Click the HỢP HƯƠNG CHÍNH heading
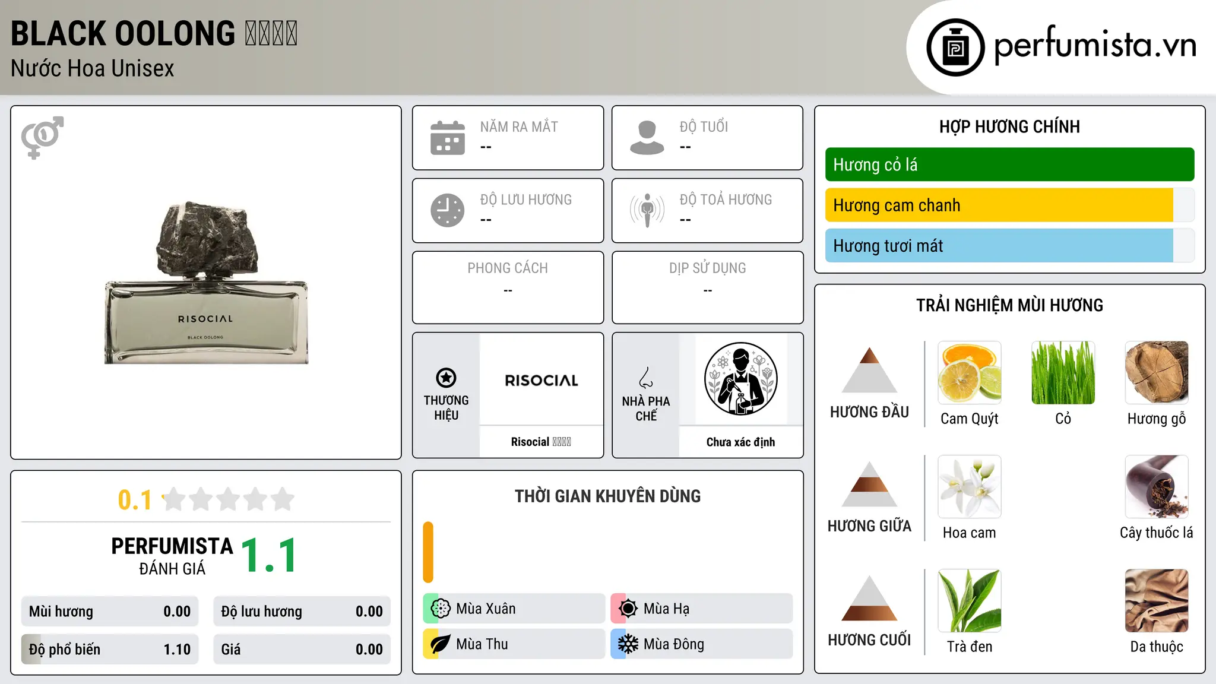 pos(1010,126)
